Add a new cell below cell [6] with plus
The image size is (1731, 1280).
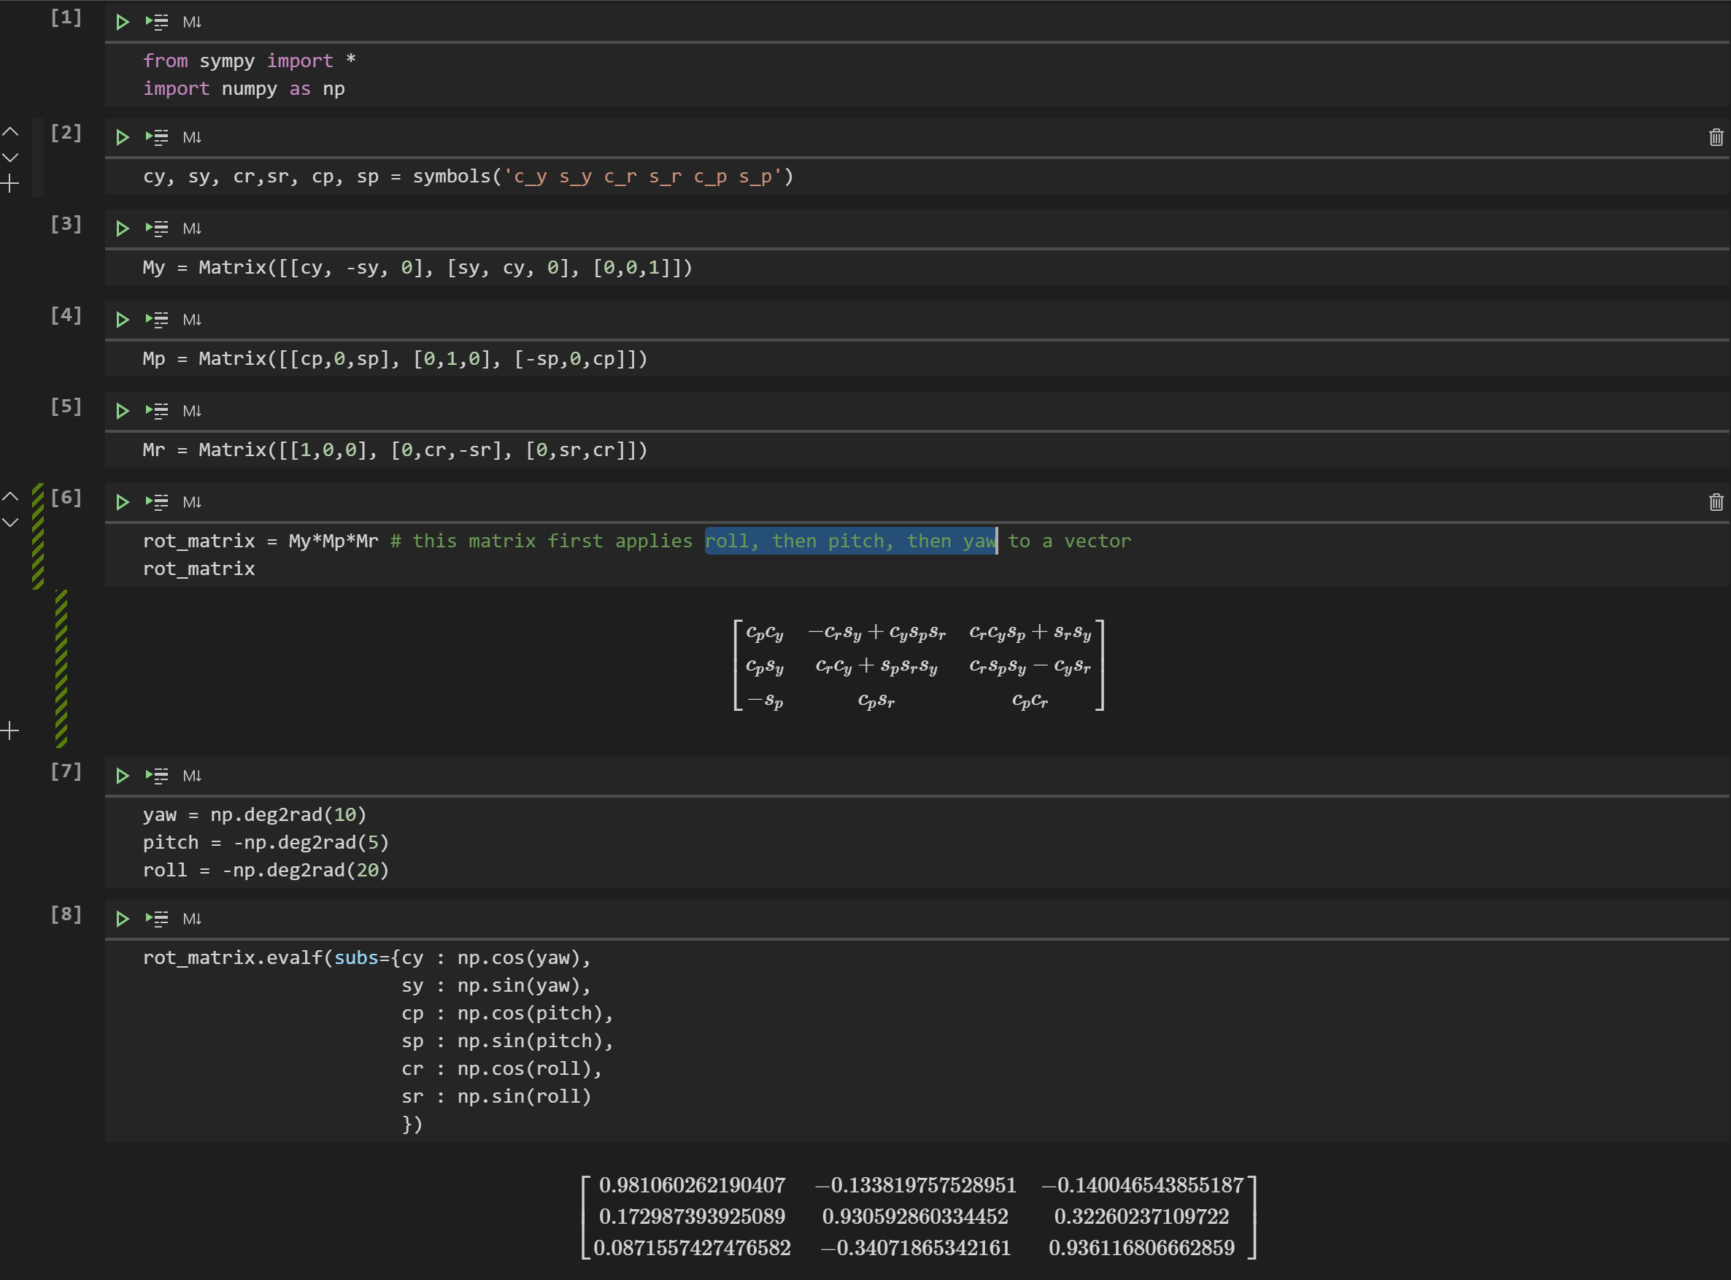10,729
